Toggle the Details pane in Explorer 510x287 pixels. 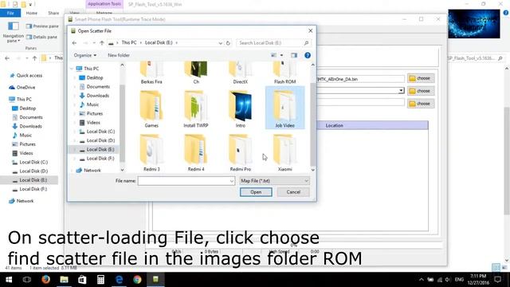41,37
